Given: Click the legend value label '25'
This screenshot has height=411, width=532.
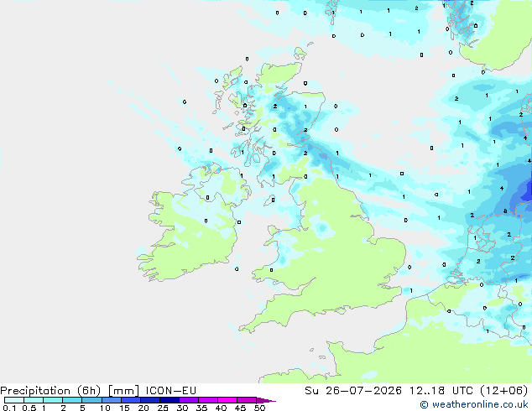Looking at the screenshot, I should tap(163, 408).
